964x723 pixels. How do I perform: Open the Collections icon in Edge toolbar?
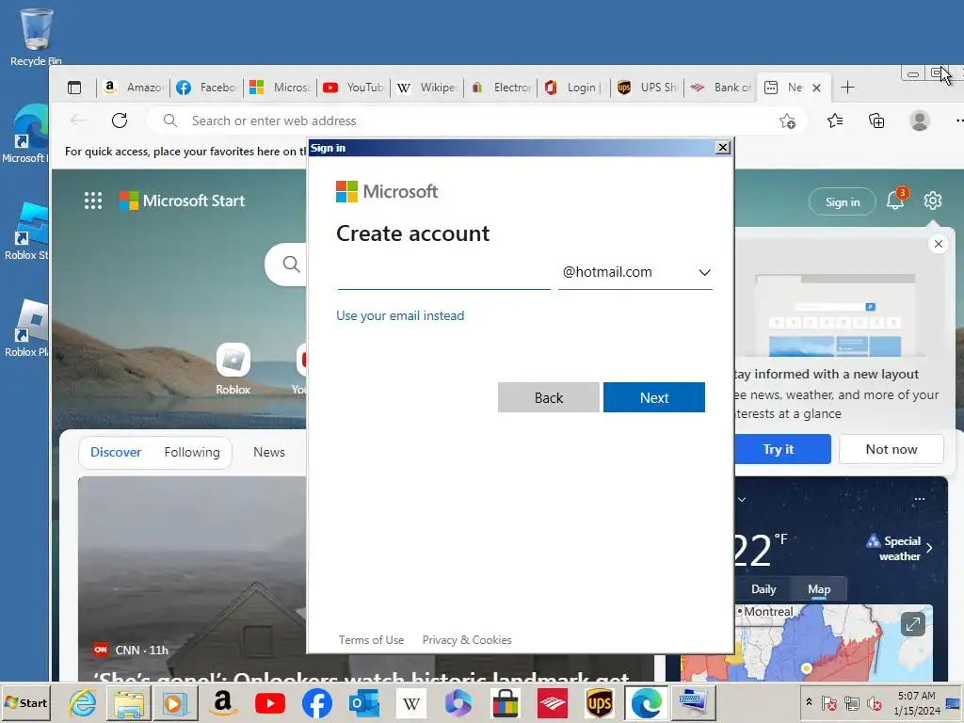876,120
